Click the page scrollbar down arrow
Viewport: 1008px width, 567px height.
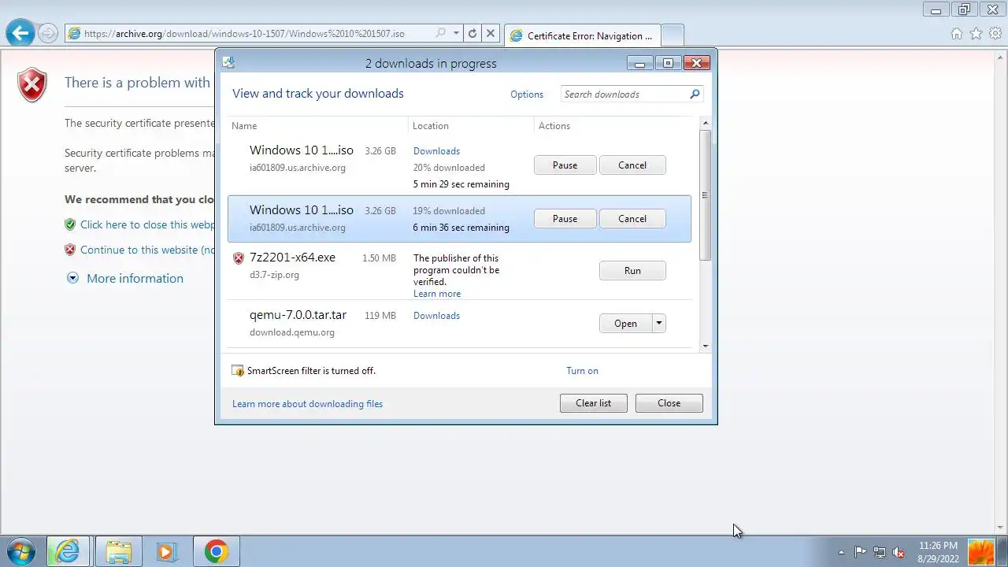pos(1000,527)
